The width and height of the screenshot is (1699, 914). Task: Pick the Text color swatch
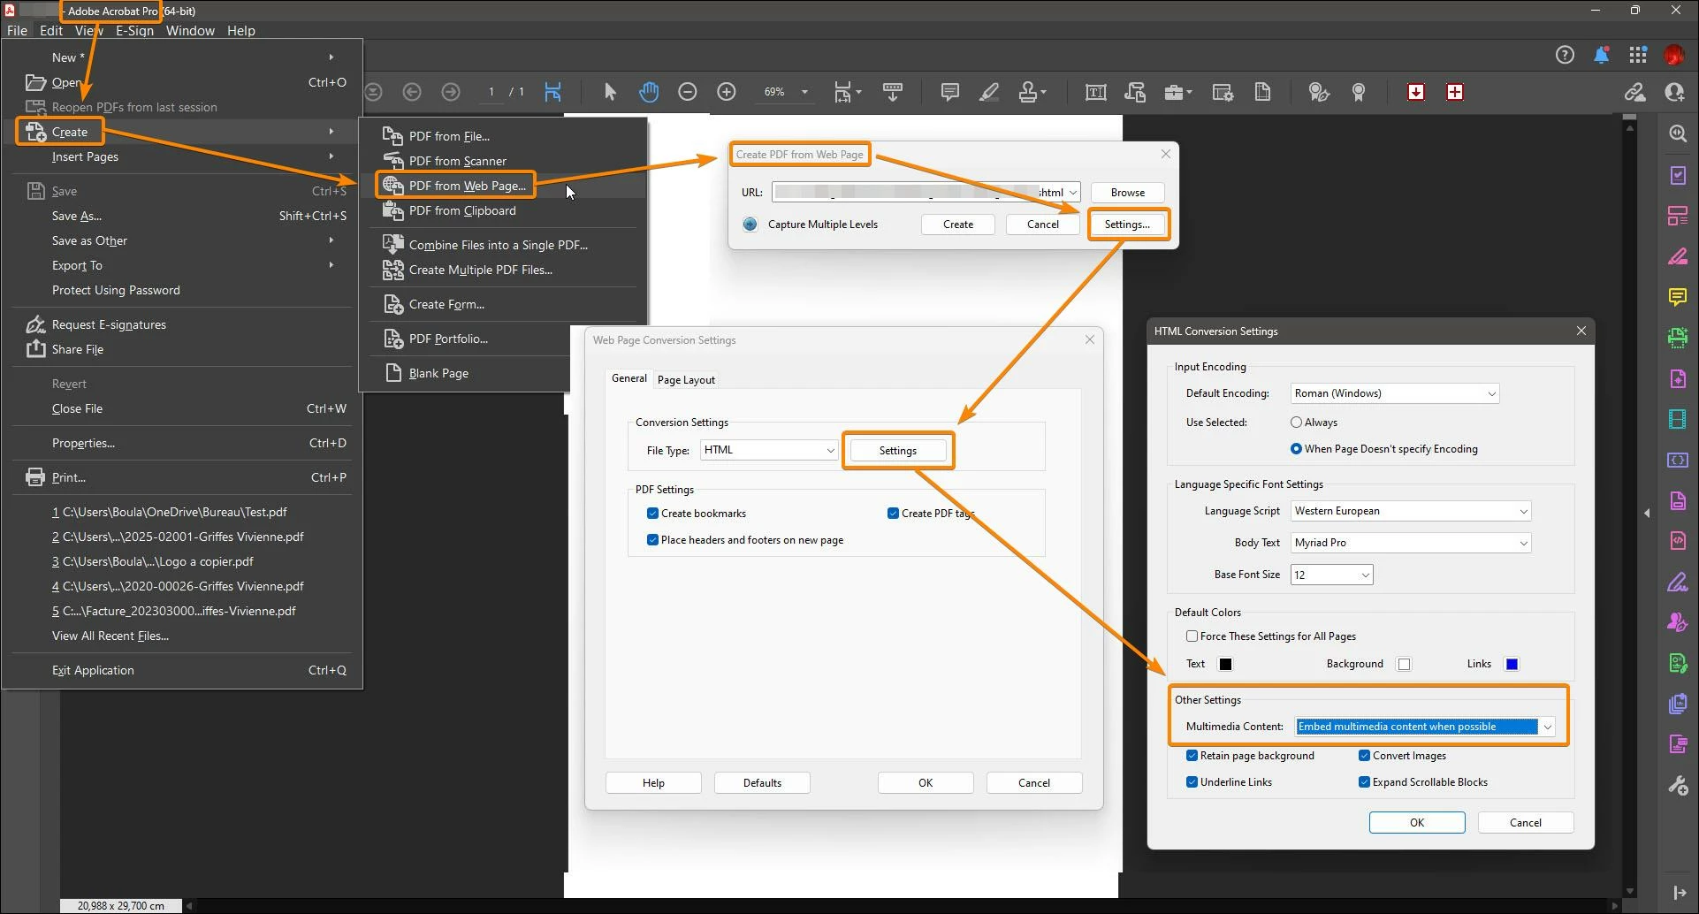pos(1225,665)
